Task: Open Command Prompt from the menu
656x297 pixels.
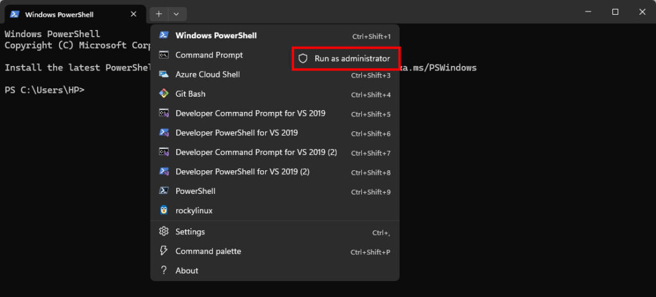Action: tap(222, 55)
